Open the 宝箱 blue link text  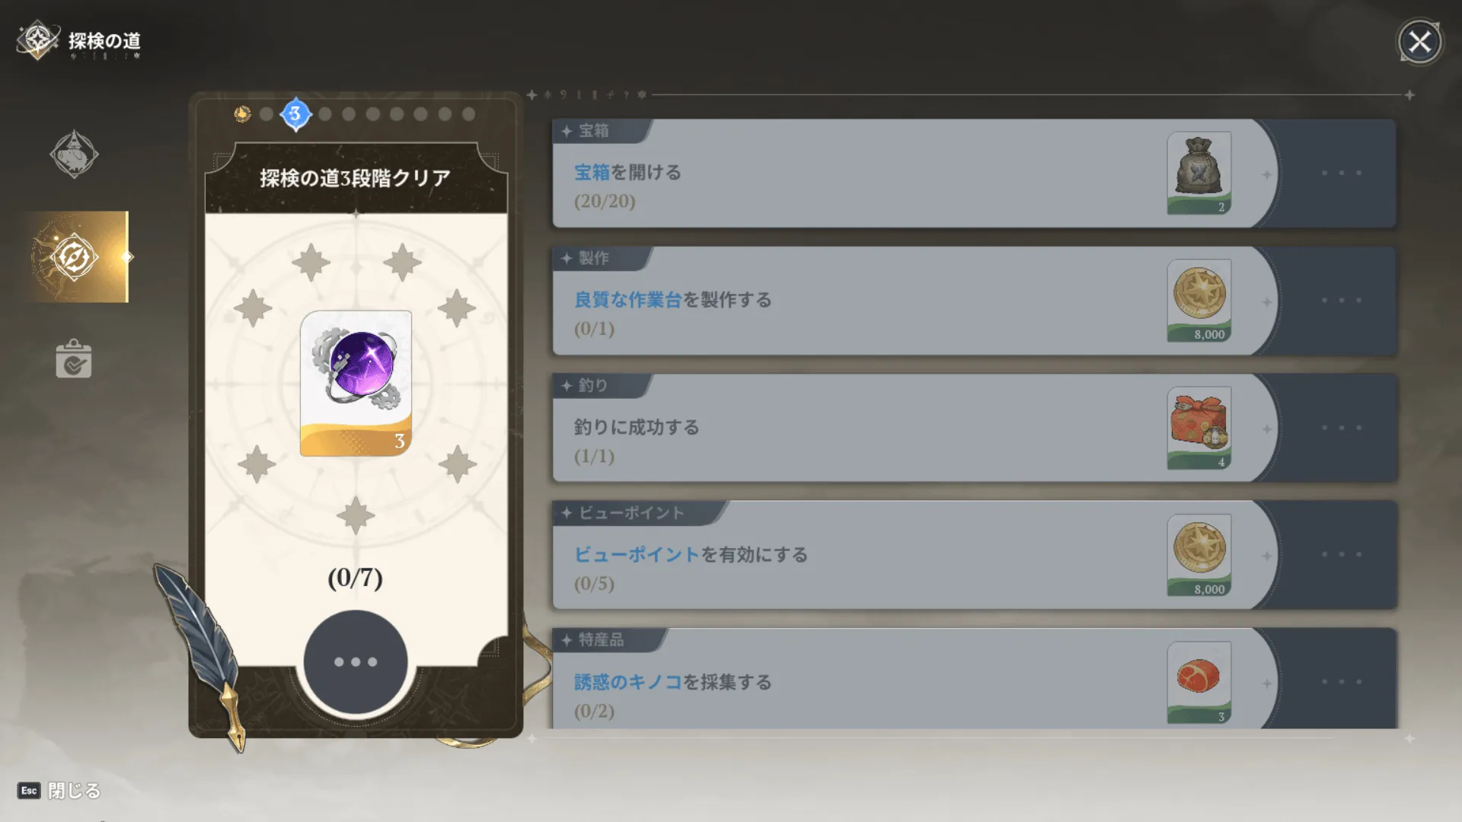pyautogui.click(x=592, y=173)
